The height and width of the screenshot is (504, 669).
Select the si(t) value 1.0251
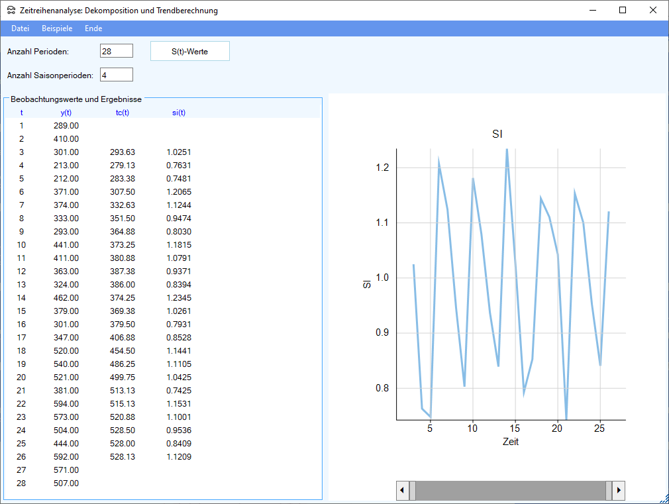coord(179,152)
